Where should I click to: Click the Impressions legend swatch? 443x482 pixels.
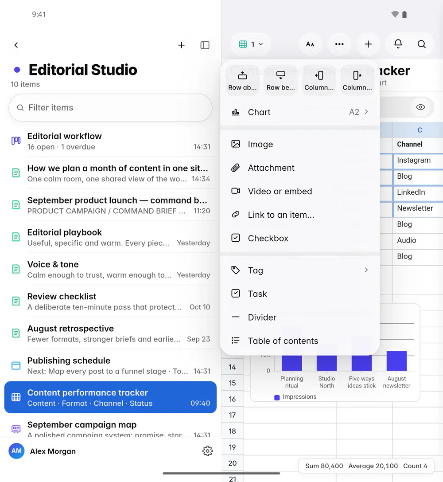[x=277, y=397]
